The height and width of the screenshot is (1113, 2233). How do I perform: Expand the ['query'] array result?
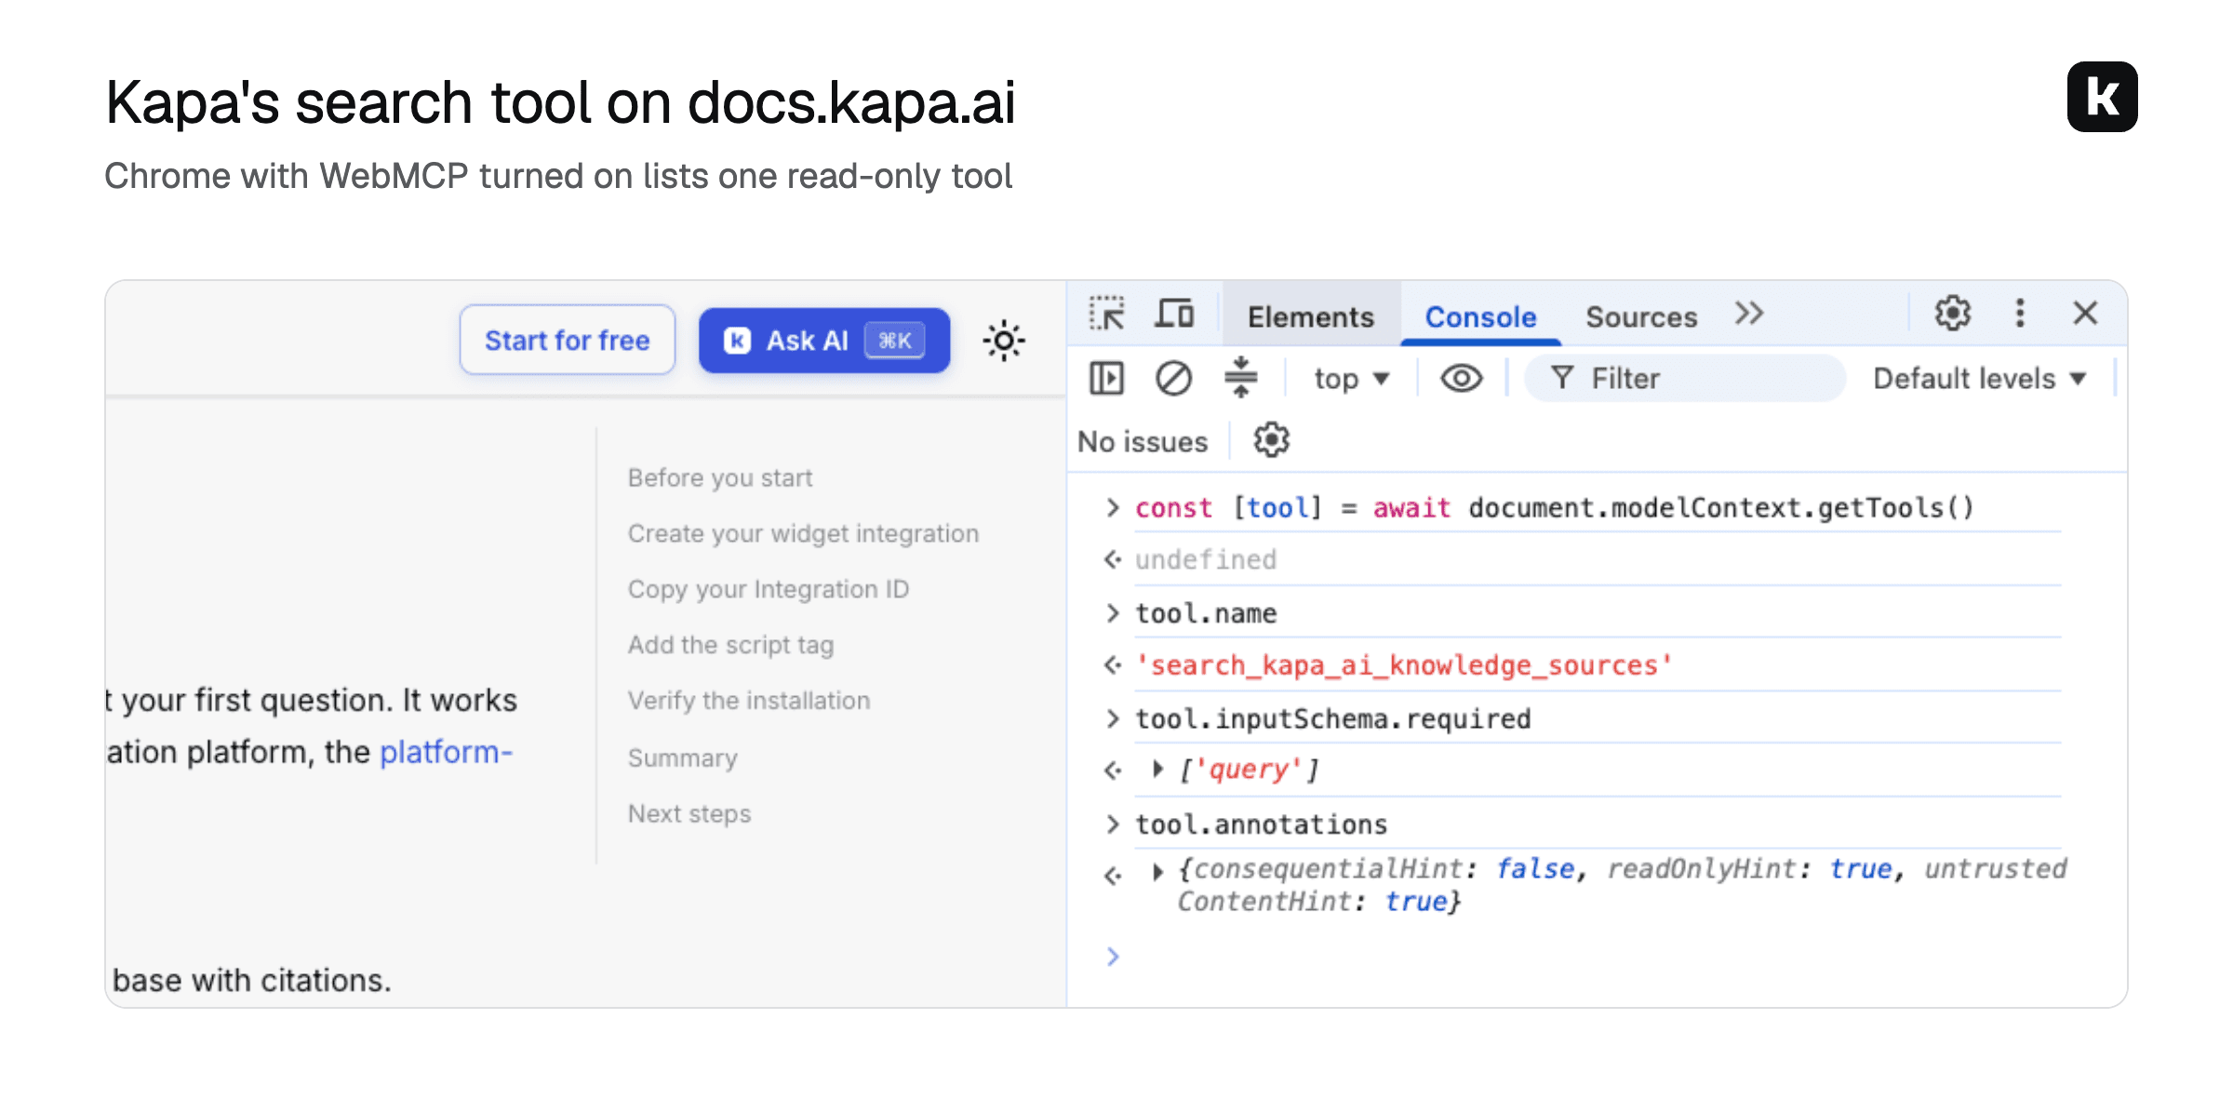coord(1157,769)
